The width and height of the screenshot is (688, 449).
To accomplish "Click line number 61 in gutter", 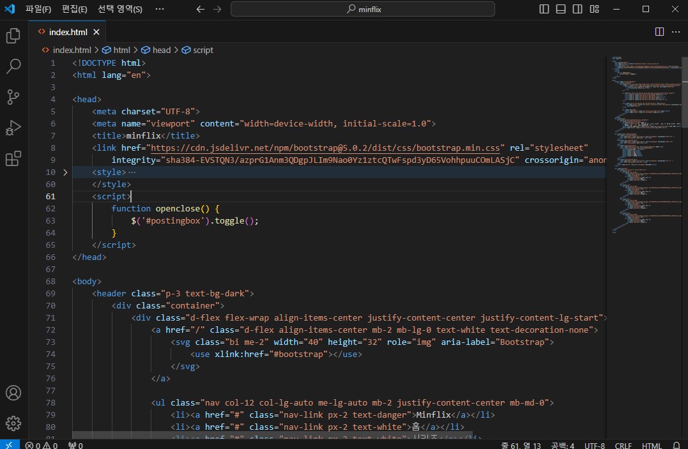I will [50, 197].
